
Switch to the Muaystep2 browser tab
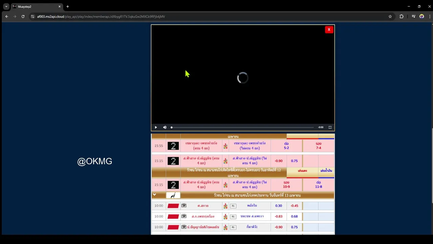tap(37, 6)
